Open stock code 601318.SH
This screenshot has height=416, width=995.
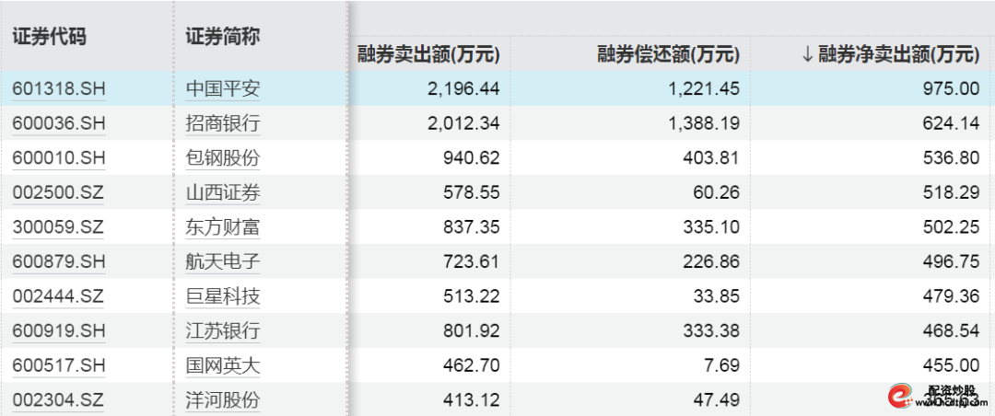tap(59, 88)
